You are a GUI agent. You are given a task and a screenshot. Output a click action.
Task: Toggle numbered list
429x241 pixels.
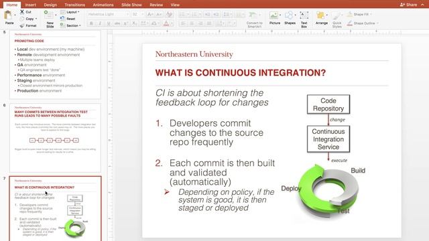[194, 14]
